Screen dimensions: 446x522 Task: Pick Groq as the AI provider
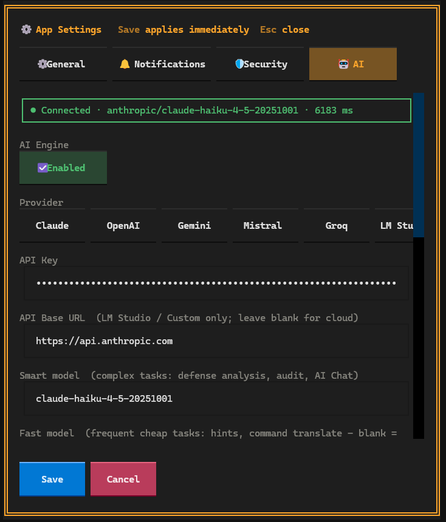[x=336, y=225]
